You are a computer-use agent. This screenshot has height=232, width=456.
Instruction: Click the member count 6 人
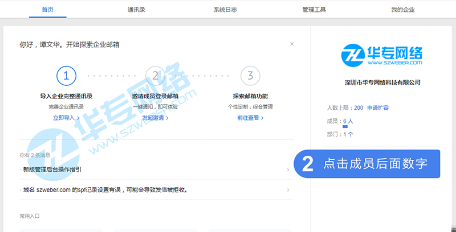coord(348,121)
